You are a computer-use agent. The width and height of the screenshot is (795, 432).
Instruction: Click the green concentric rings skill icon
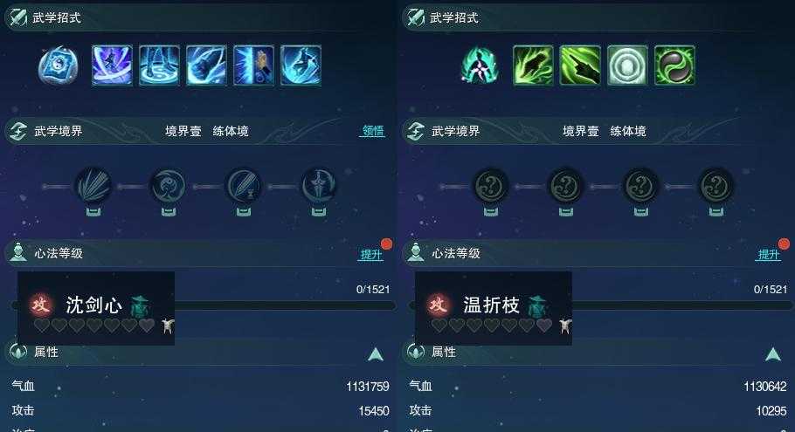coord(627,65)
